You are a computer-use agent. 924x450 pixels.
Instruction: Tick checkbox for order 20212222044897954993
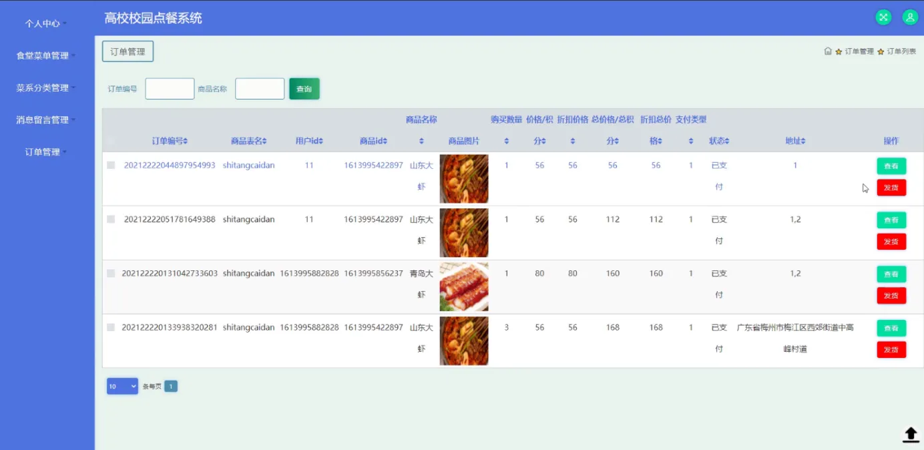111,165
